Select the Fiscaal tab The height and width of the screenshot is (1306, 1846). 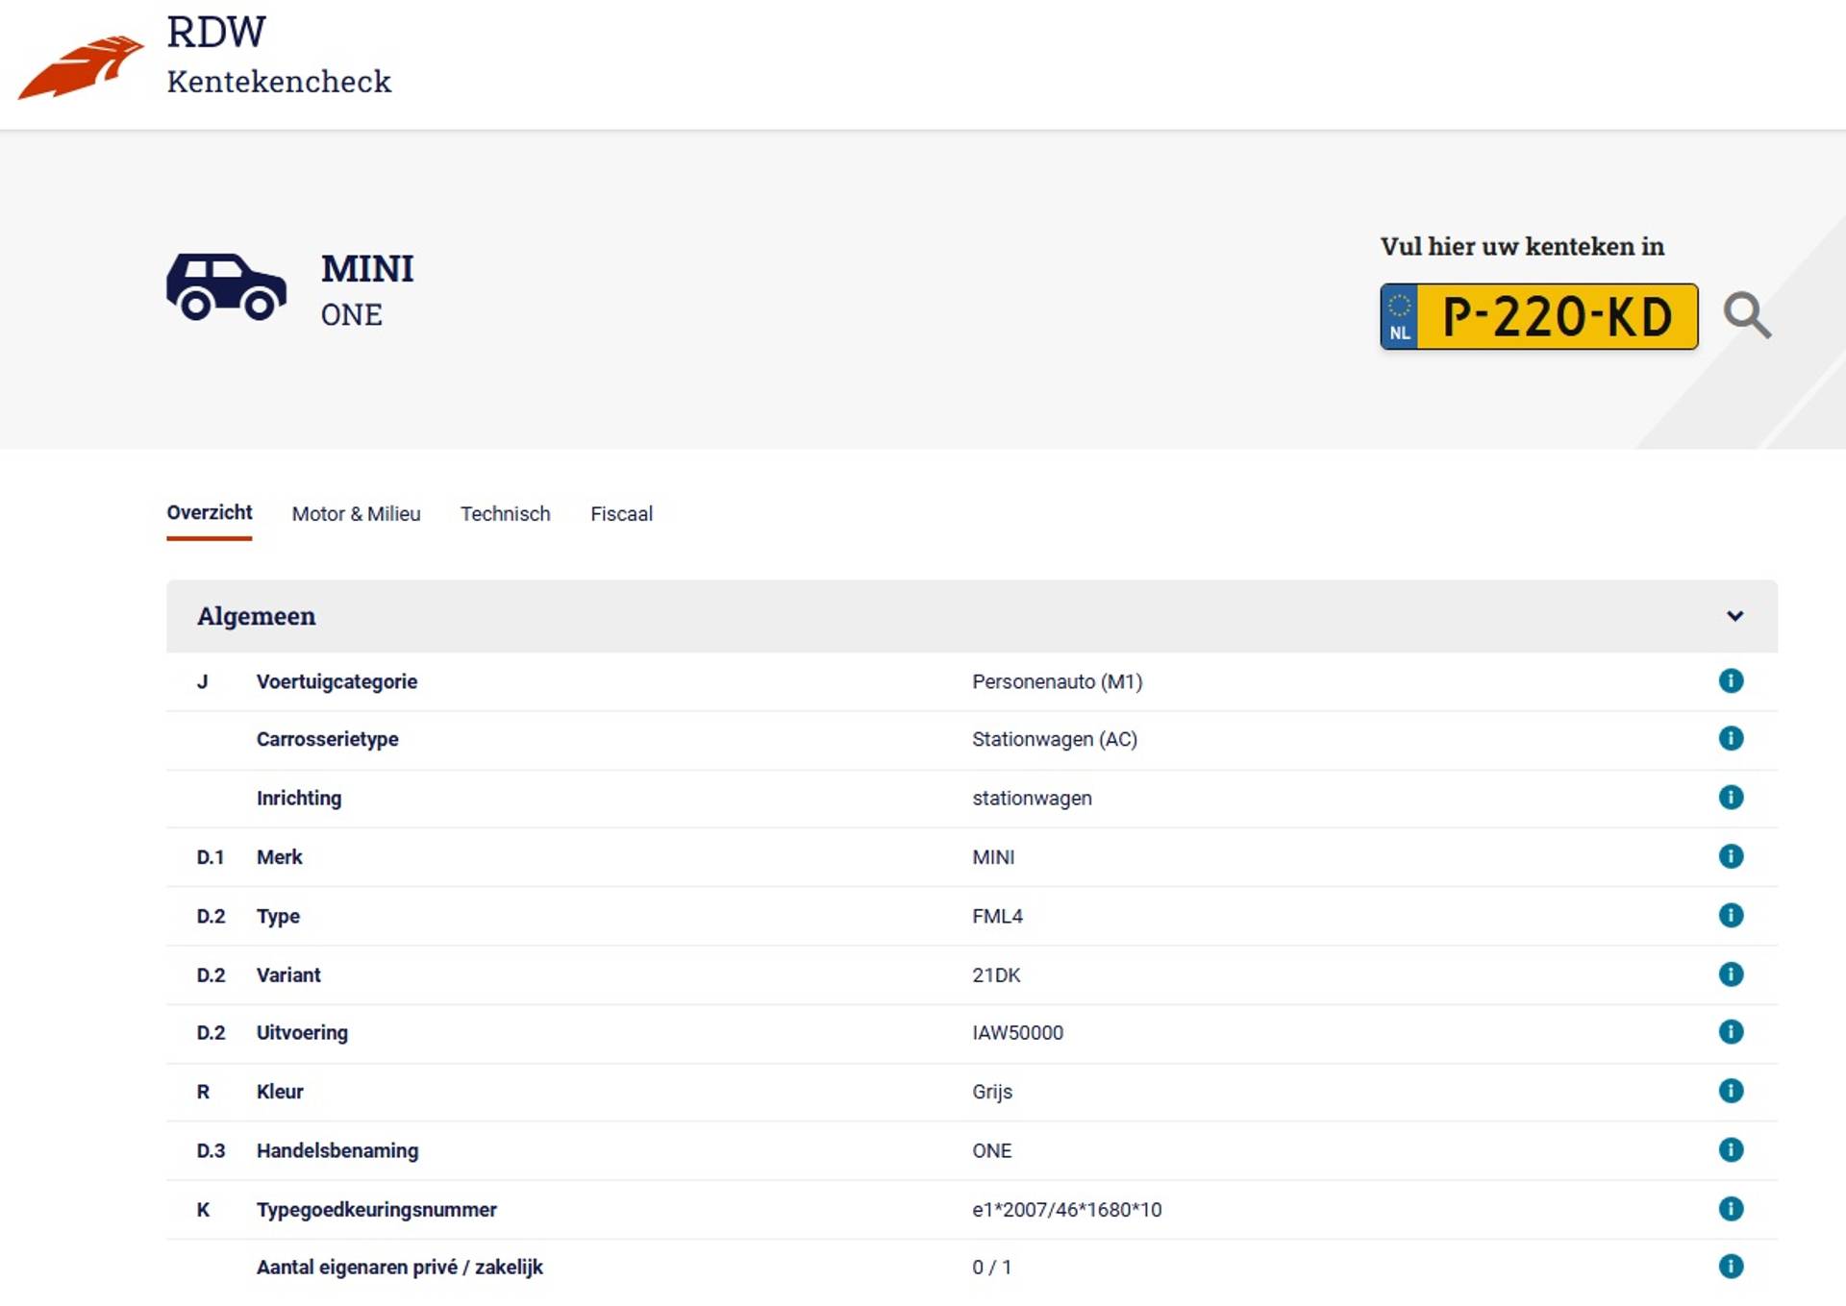621,514
